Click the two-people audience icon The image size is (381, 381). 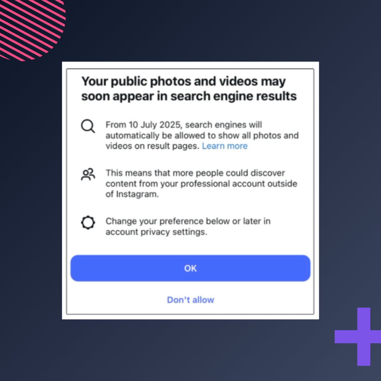[x=88, y=174]
